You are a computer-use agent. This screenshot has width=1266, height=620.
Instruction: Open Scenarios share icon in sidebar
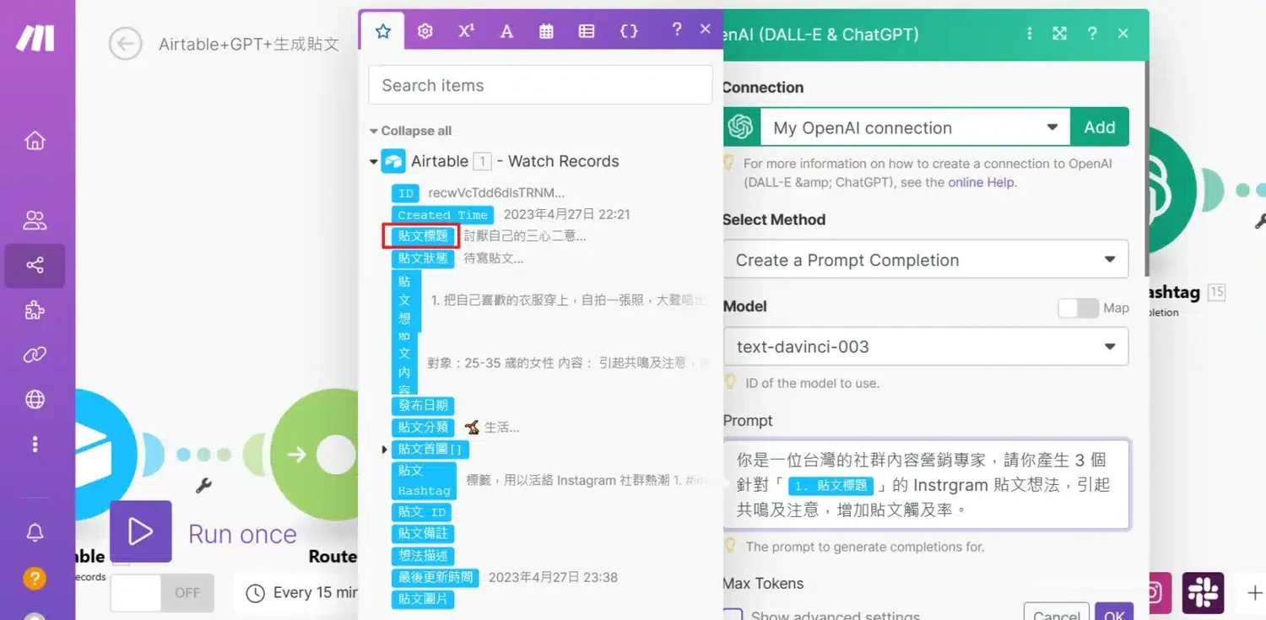[x=35, y=266]
